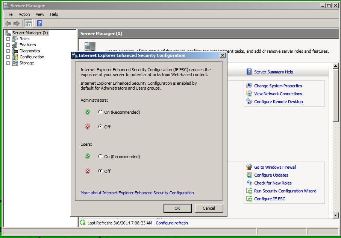Toggle the show/hide console tree toolbar icon

coord(28,23)
